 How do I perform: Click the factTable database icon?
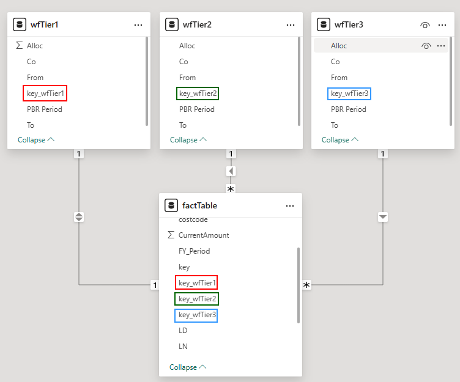(x=171, y=205)
